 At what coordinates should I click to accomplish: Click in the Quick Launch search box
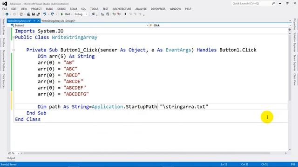(251, 3)
